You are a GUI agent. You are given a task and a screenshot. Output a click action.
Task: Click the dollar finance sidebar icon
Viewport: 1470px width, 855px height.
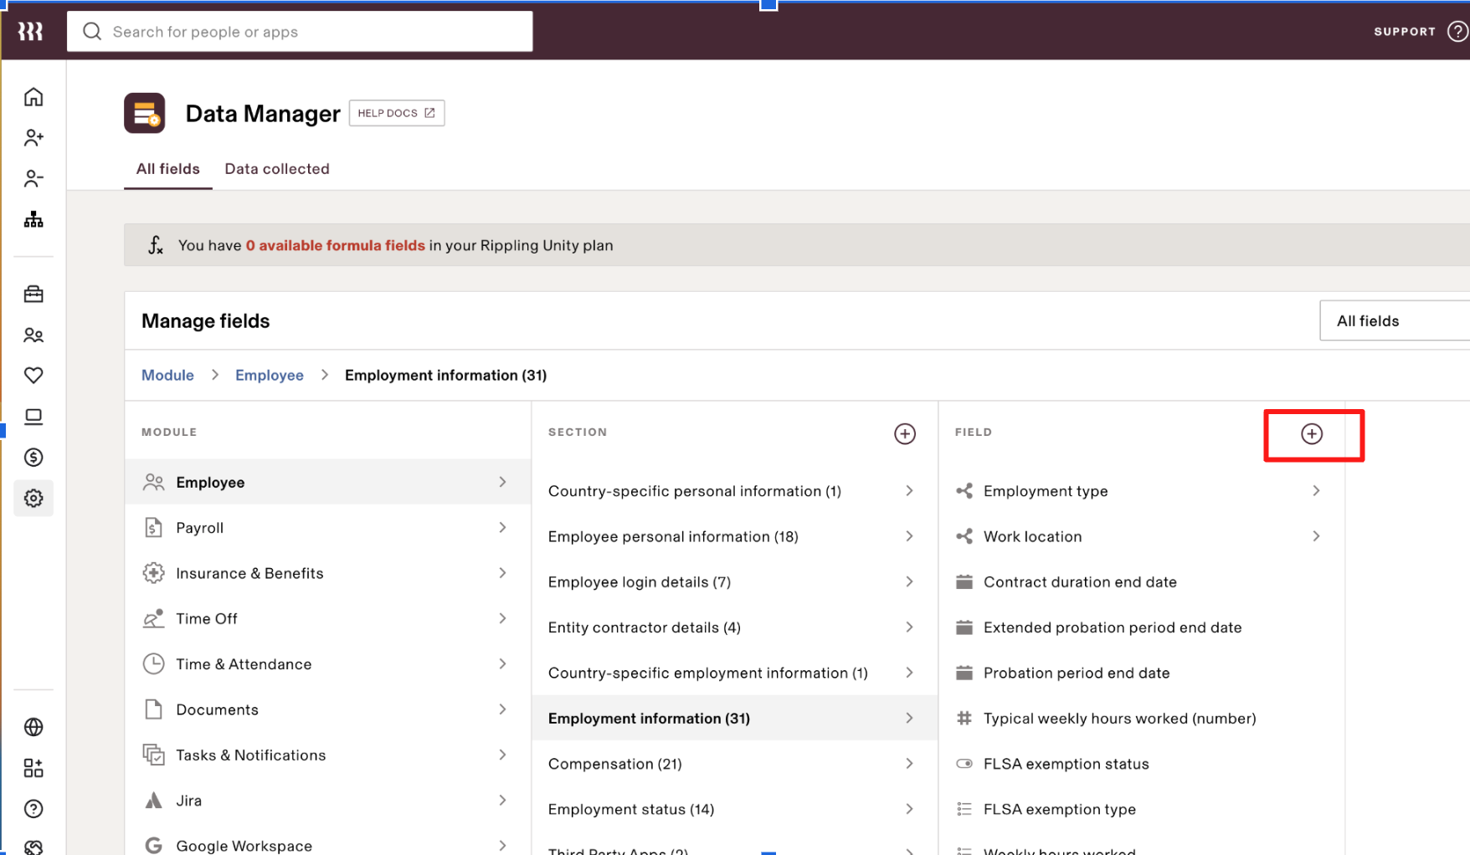(33, 458)
